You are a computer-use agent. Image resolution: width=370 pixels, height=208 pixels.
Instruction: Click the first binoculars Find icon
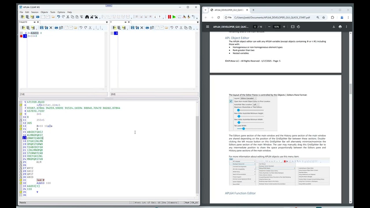[87, 17]
